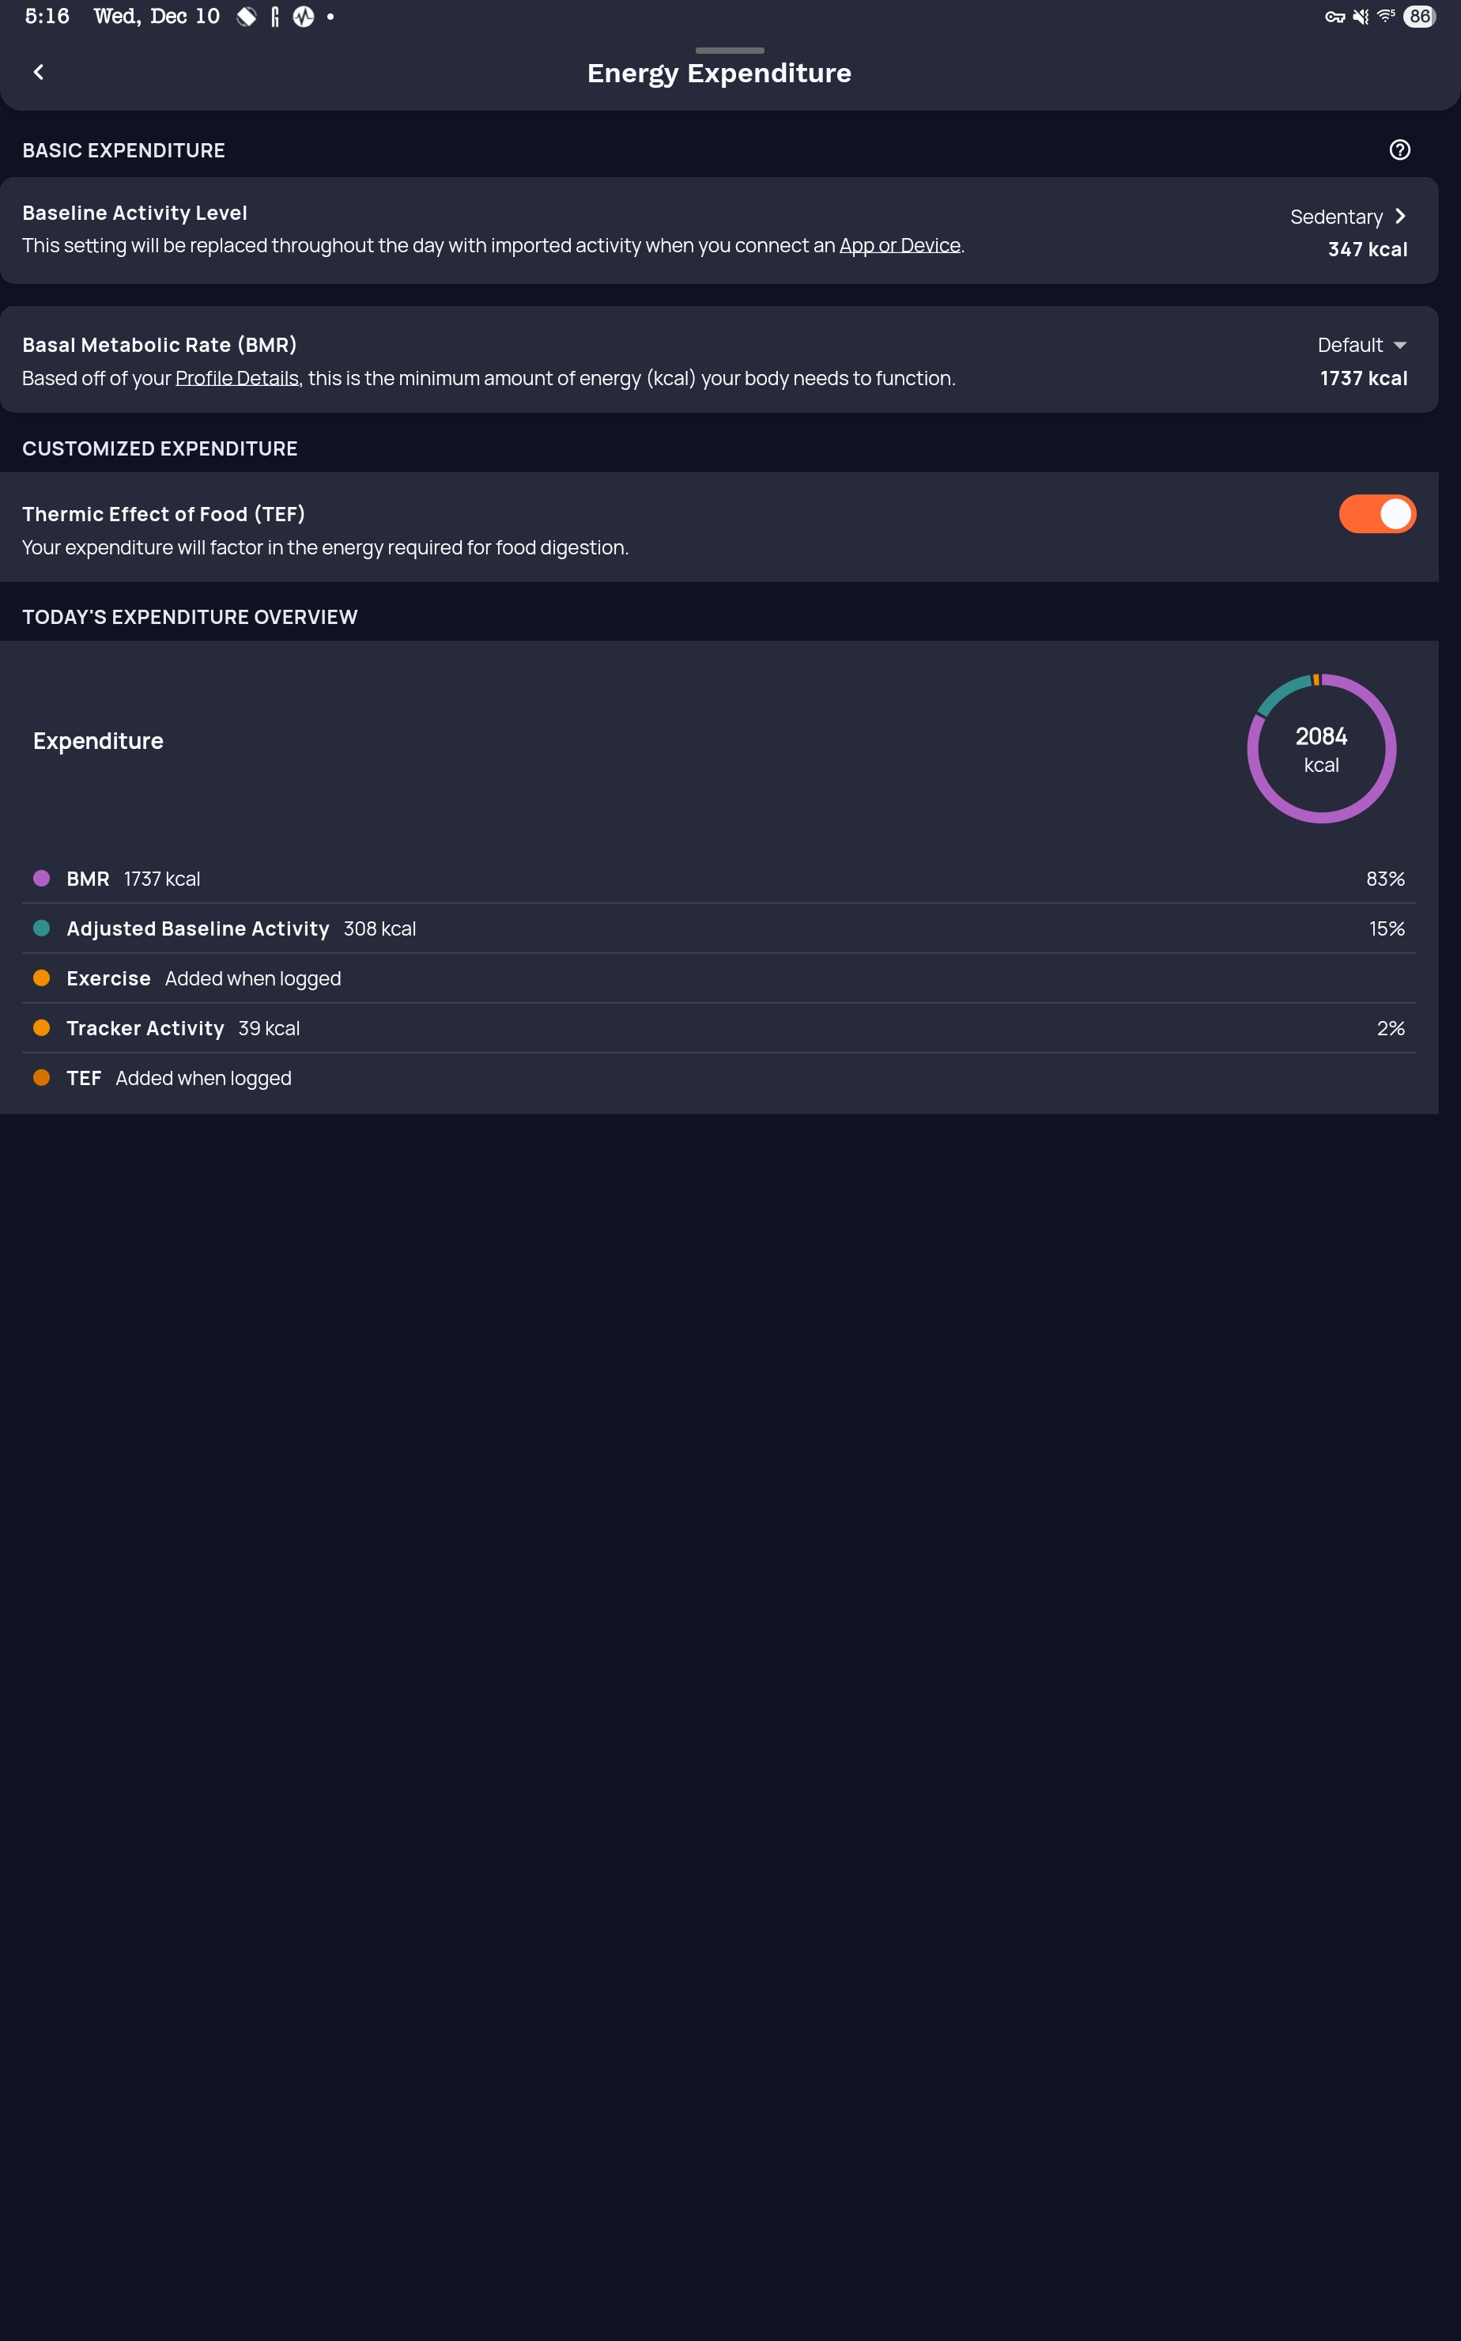The height and width of the screenshot is (2341, 1461).
Task: Tap the orange Tracker Activity dot
Action: (x=42, y=1027)
